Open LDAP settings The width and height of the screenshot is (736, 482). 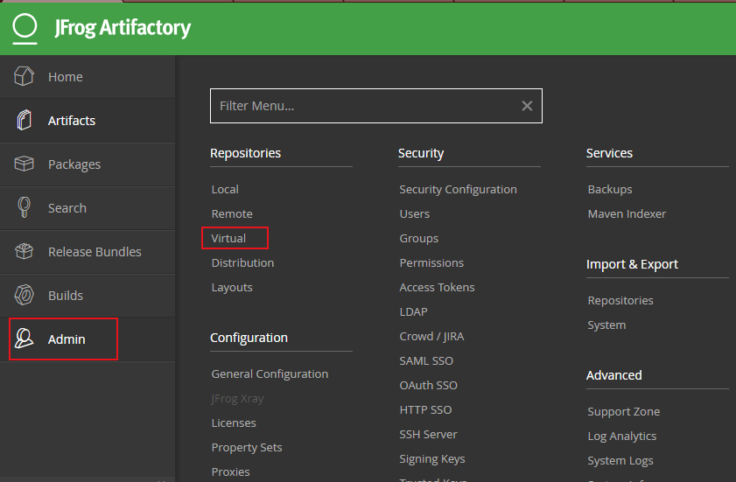coord(414,311)
